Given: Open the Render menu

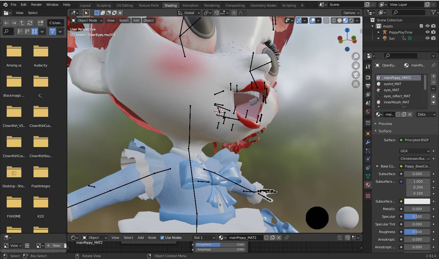Looking at the screenshot, I should tap(36, 5).
